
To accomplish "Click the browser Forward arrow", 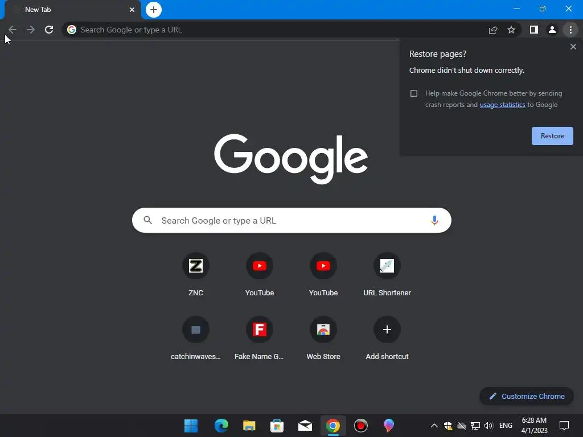I will click(x=31, y=30).
